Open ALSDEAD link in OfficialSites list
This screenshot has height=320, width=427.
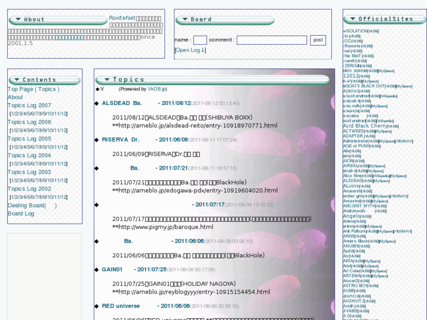click(x=352, y=181)
